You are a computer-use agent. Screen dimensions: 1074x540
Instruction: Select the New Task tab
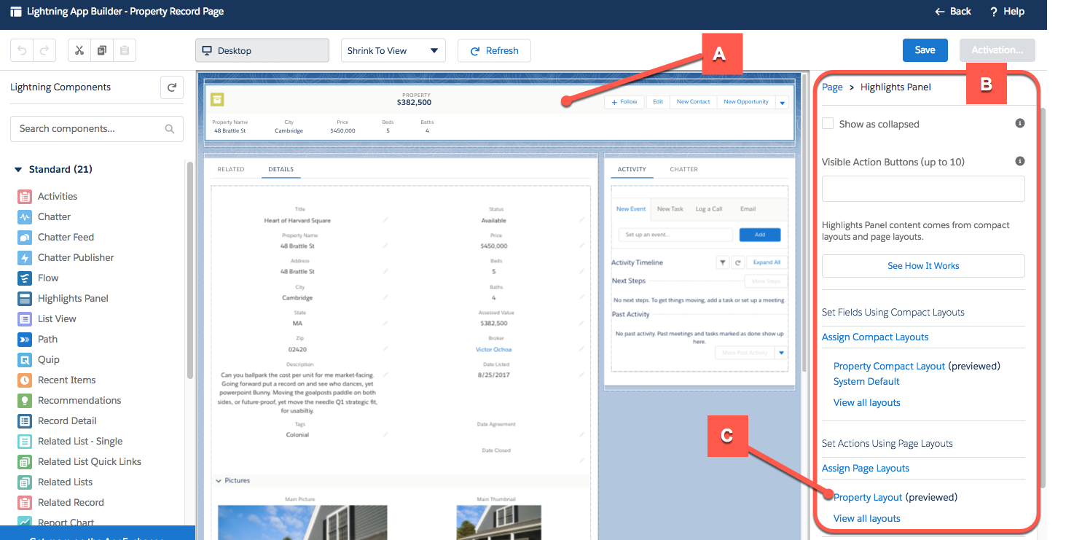670,208
